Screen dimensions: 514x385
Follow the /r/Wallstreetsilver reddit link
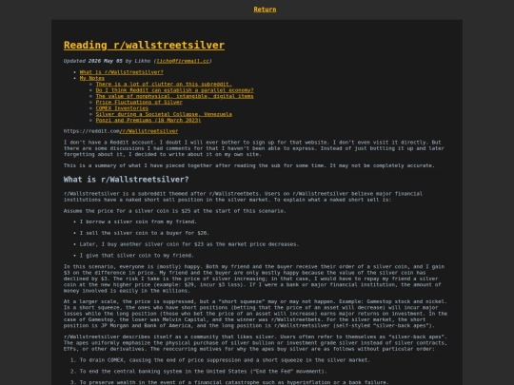[148, 131]
